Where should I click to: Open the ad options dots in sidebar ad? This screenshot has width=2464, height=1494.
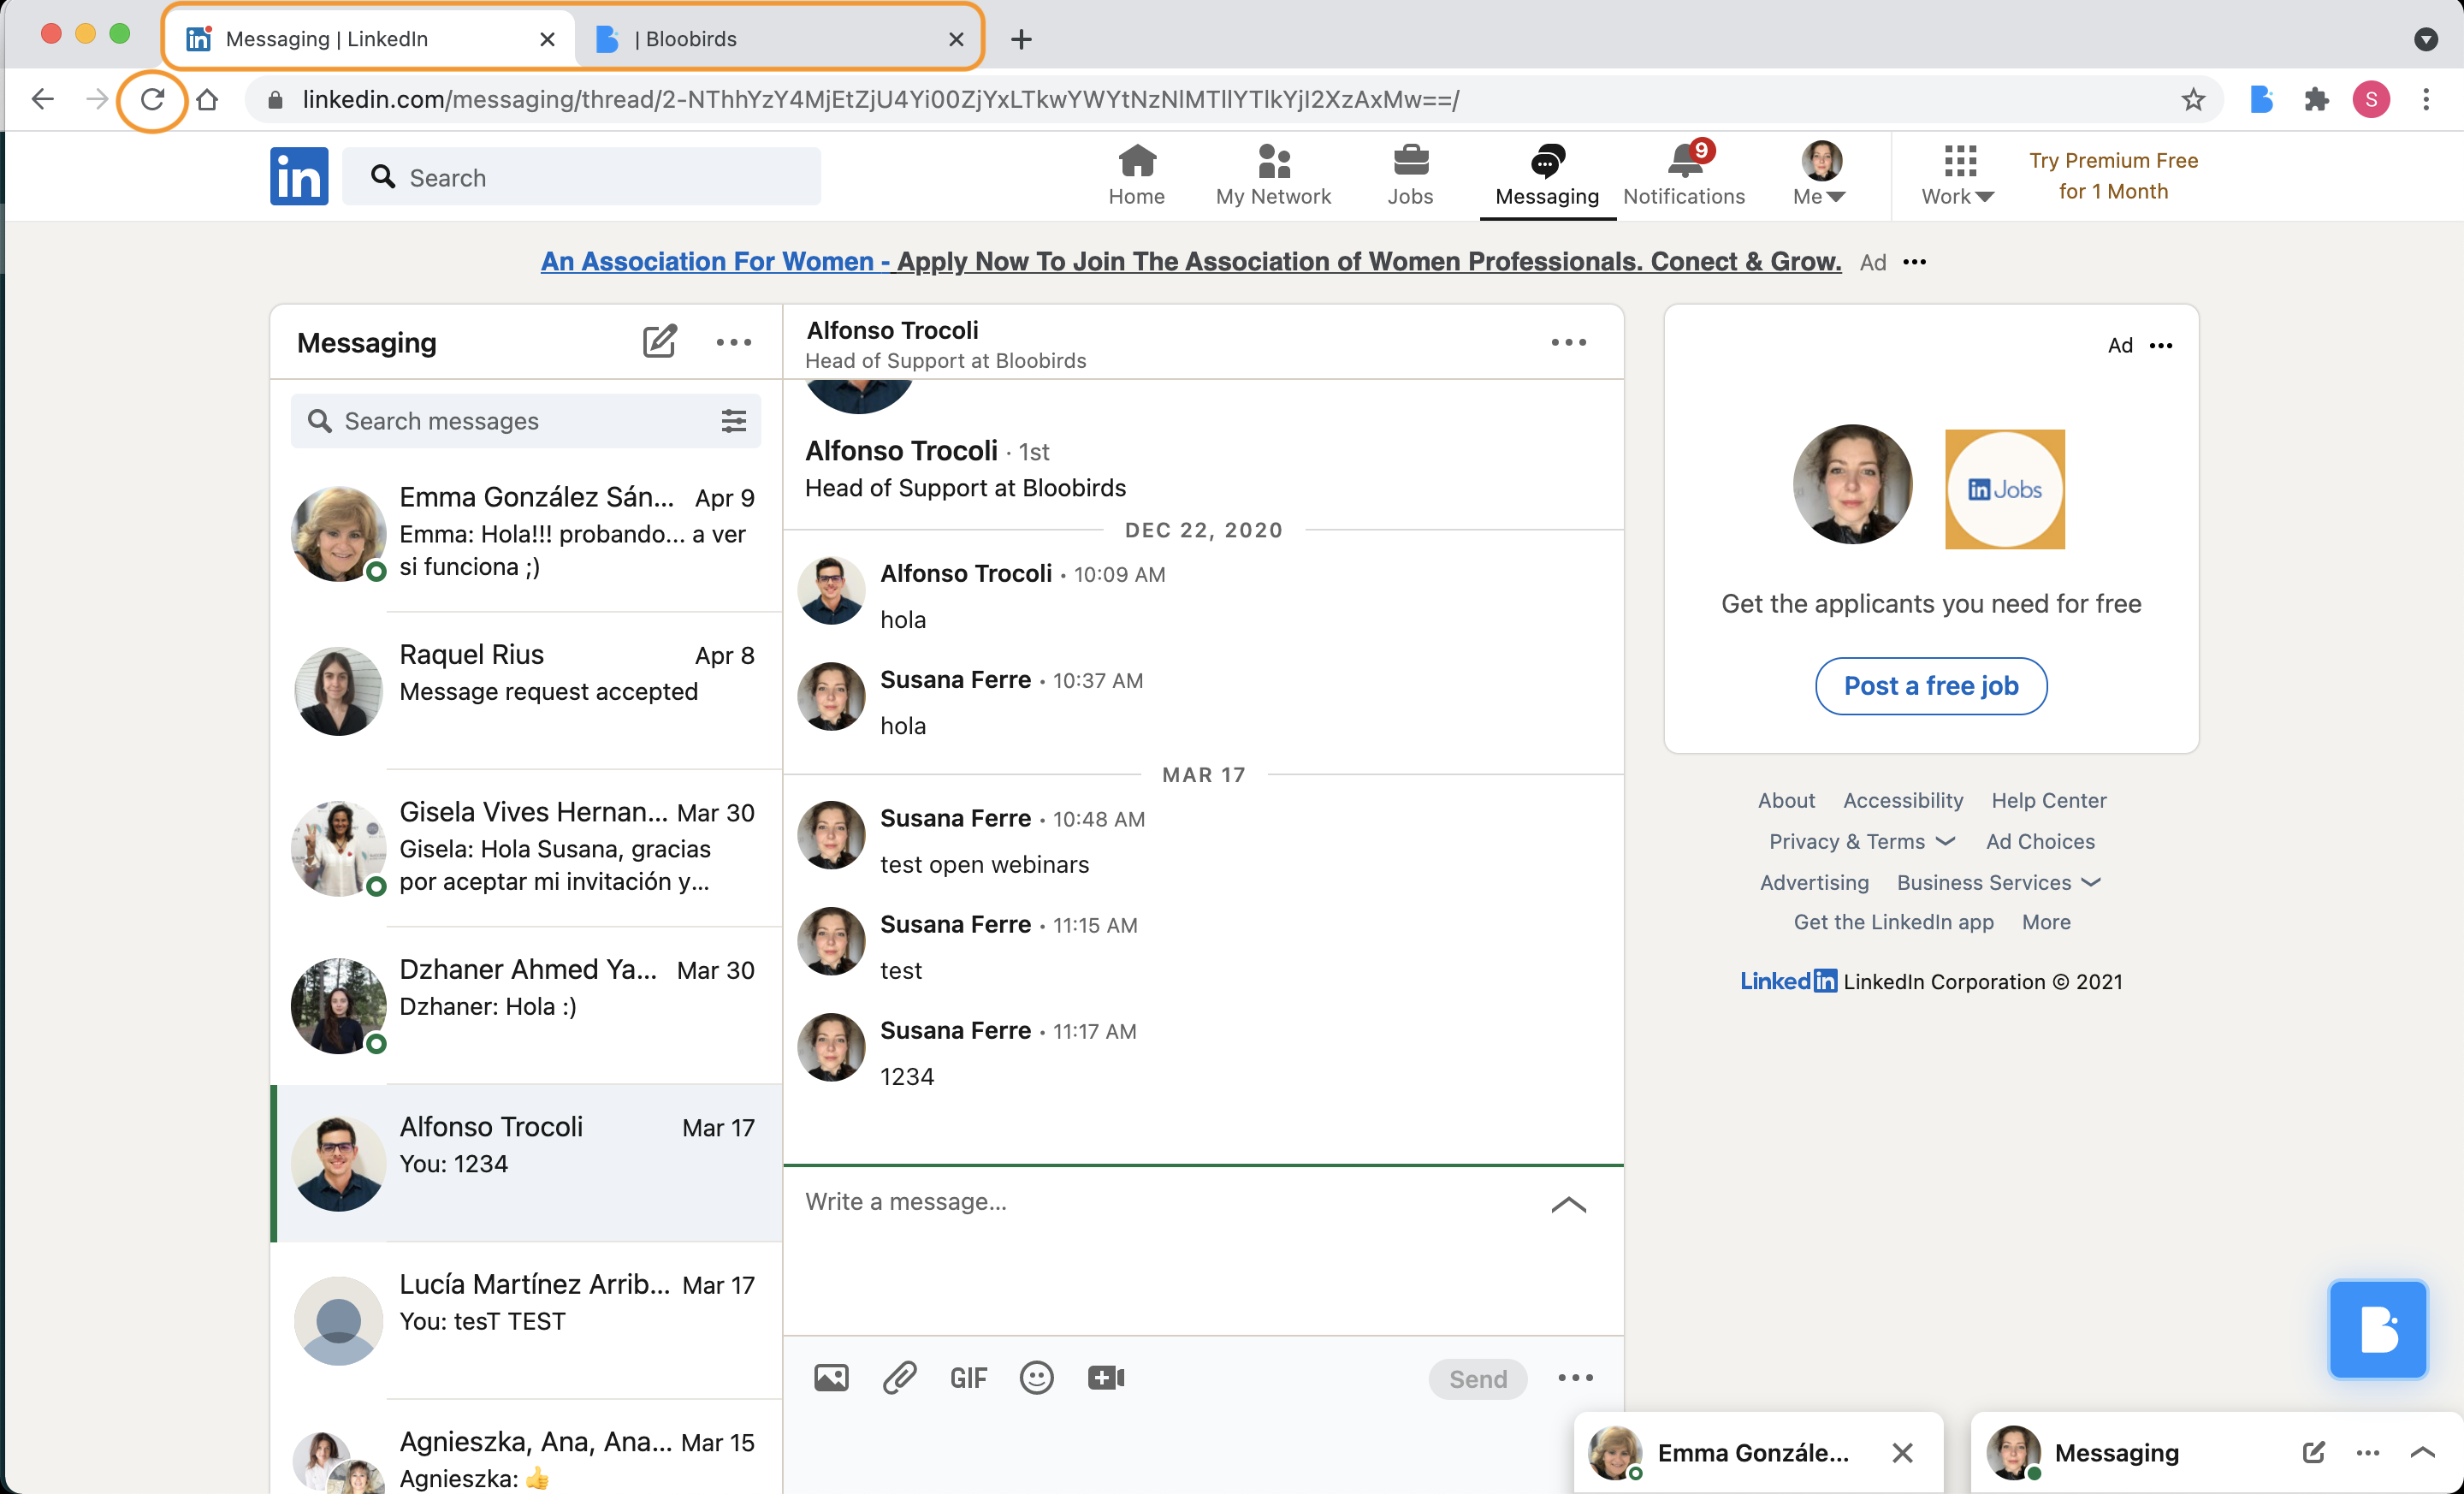click(2161, 345)
